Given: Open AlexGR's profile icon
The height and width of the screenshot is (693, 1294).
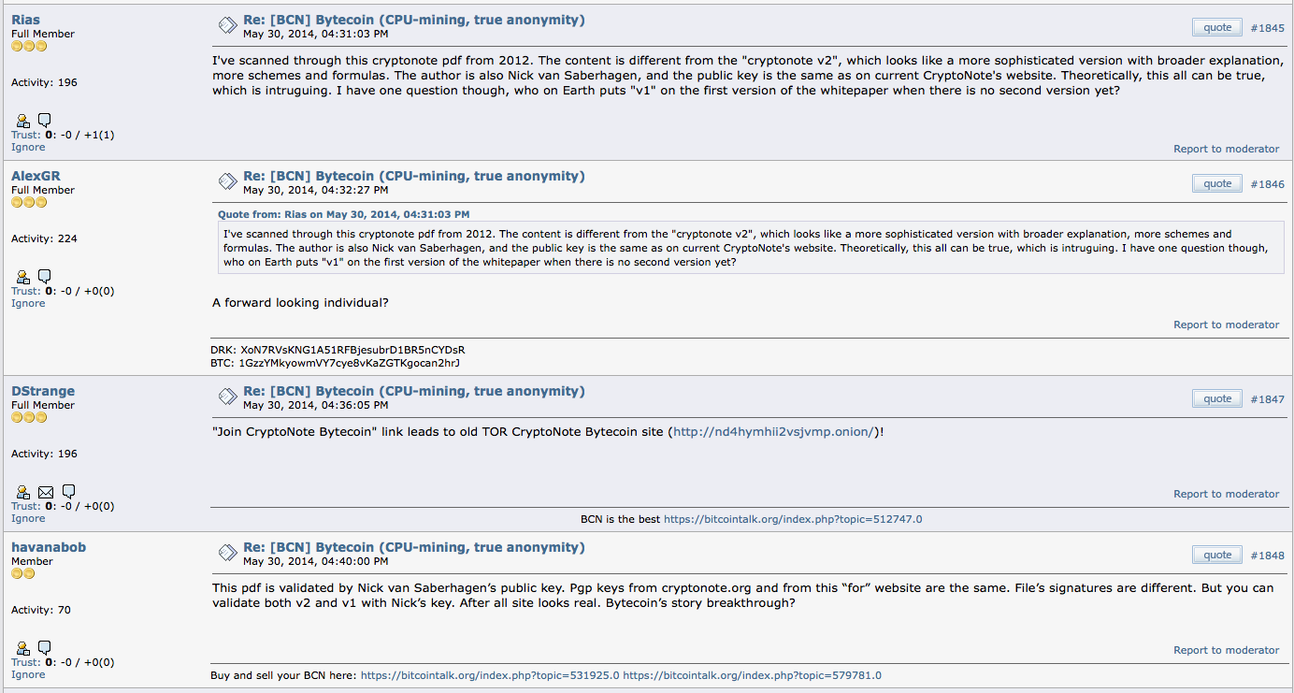Looking at the screenshot, I should (x=22, y=277).
